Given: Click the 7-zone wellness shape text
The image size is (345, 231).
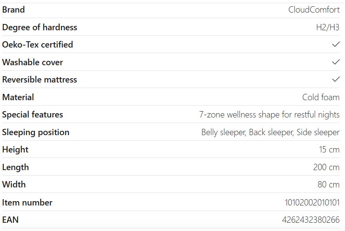Looking at the screenshot, I should 269,115.
